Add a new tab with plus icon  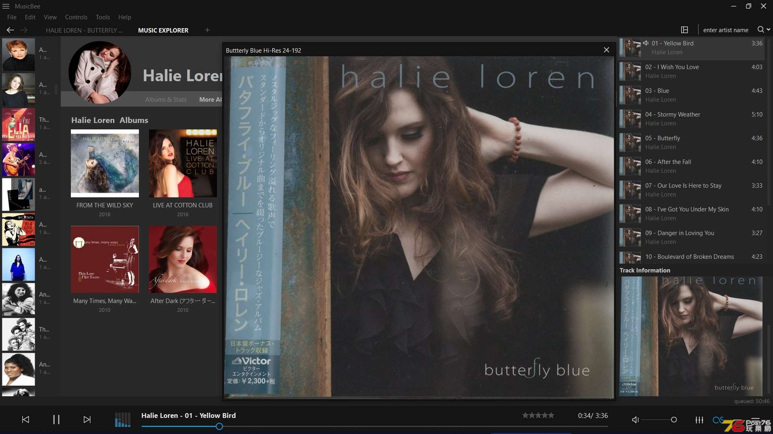click(x=207, y=30)
